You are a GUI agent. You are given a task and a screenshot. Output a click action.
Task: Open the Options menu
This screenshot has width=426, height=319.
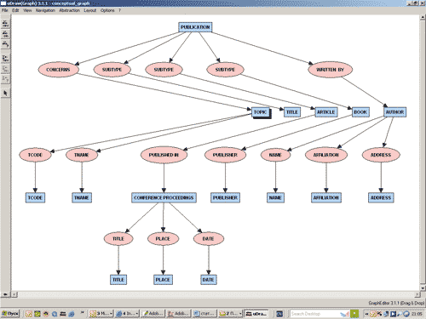pos(107,10)
